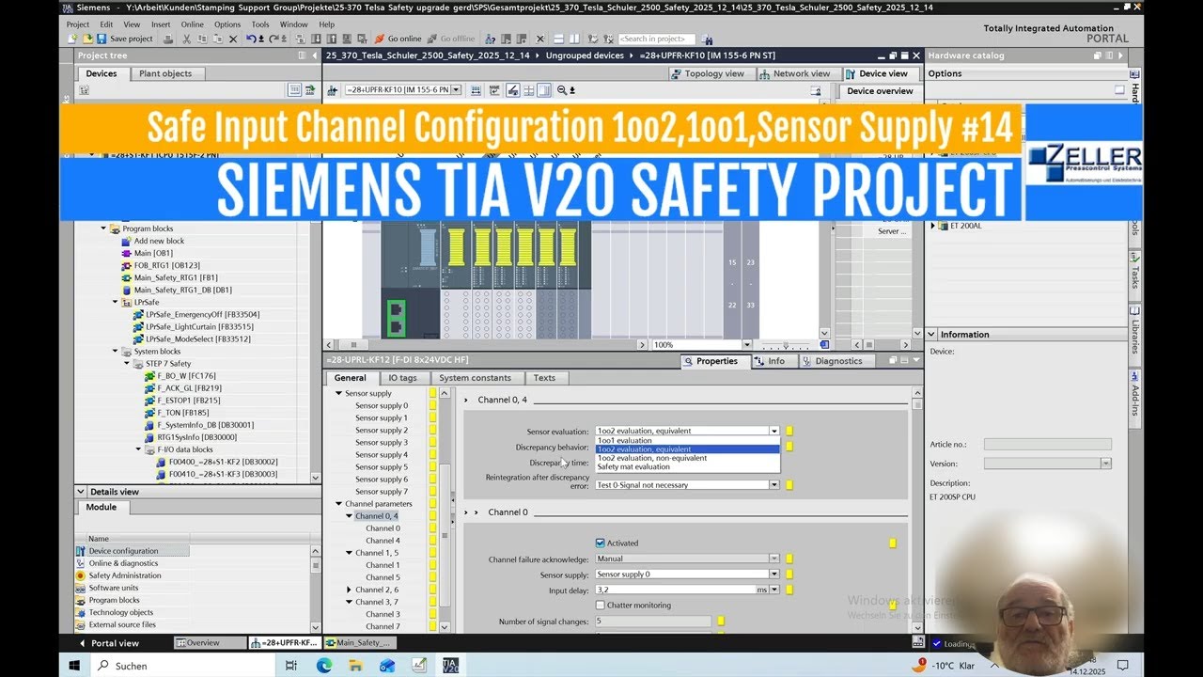Open the Edge browser from taskbar
Viewport: 1203px width, 677px height.
point(324,665)
